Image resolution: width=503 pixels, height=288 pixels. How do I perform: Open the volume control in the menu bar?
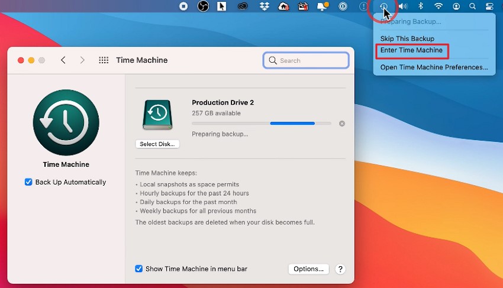tap(403, 6)
